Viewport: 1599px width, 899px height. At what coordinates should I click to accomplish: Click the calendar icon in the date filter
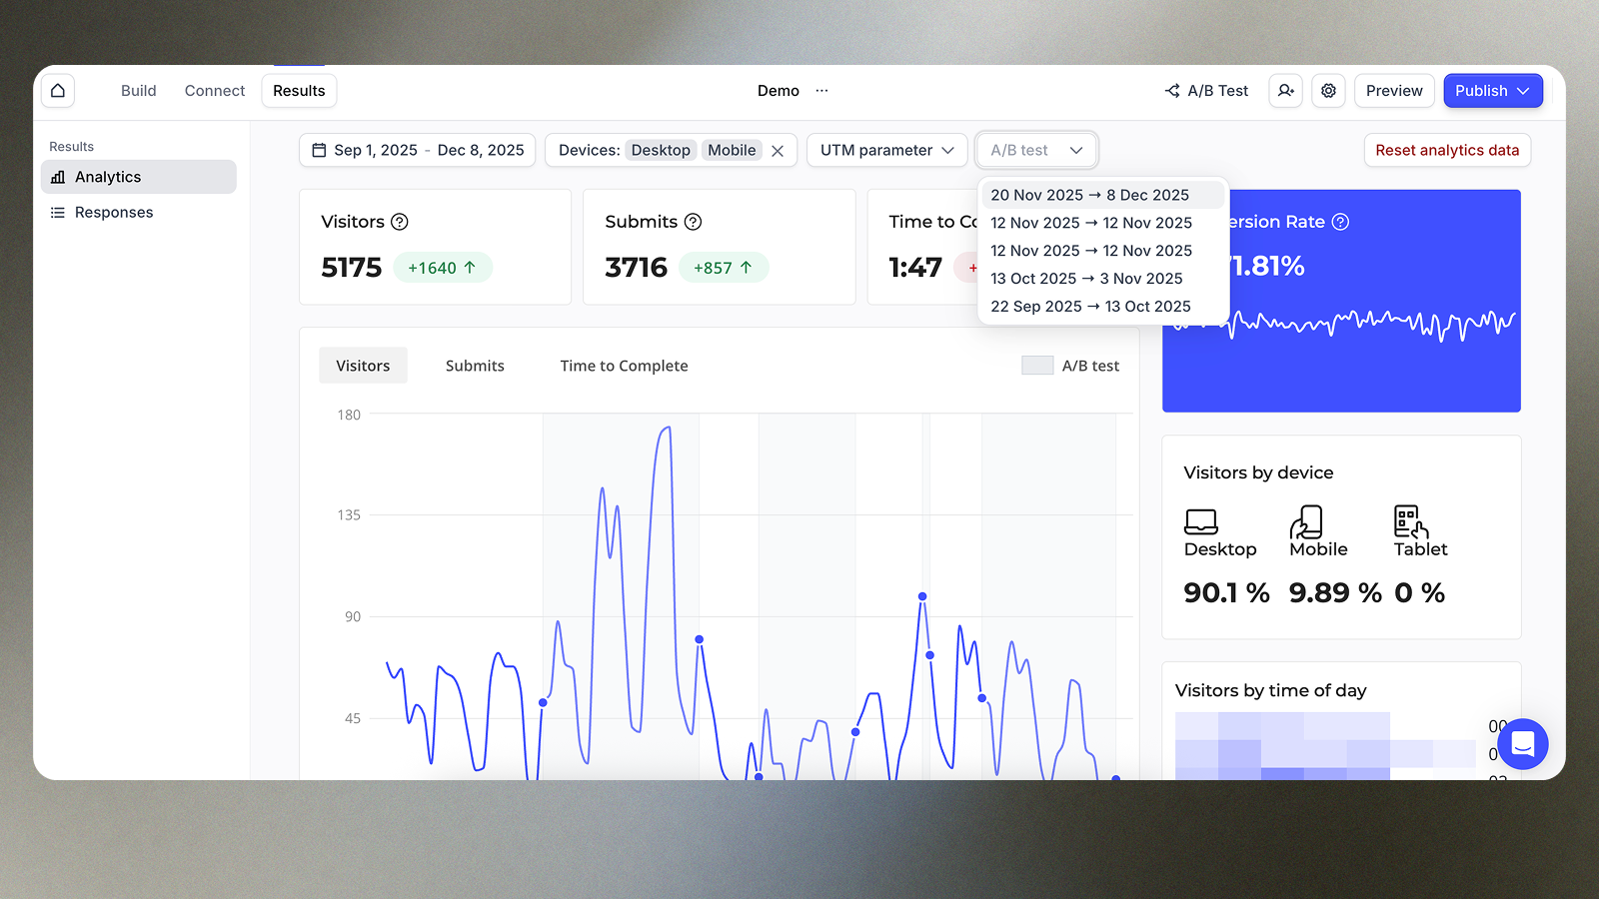coord(320,149)
